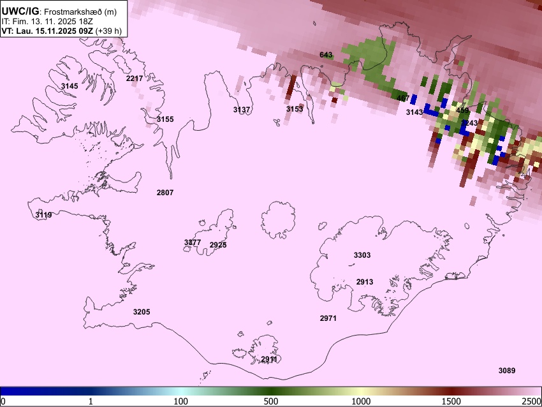This screenshot has height=407, width=542.
Task: Click the map value 467
Action: (x=403, y=98)
